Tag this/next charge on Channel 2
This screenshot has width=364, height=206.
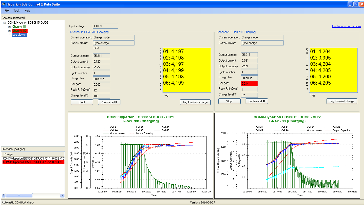pos(342,101)
